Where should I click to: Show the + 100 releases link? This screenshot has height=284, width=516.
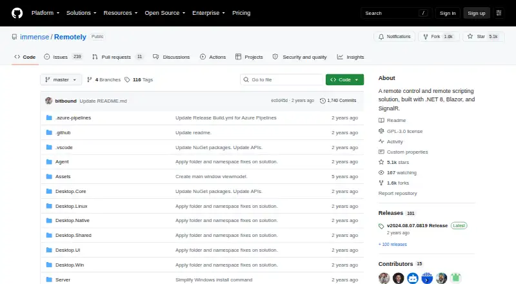393,245
